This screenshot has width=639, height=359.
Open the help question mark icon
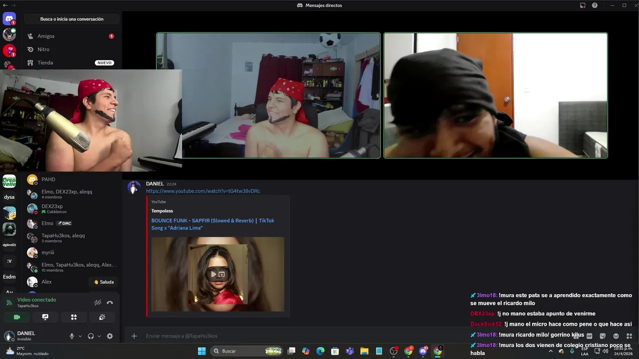click(595, 5)
